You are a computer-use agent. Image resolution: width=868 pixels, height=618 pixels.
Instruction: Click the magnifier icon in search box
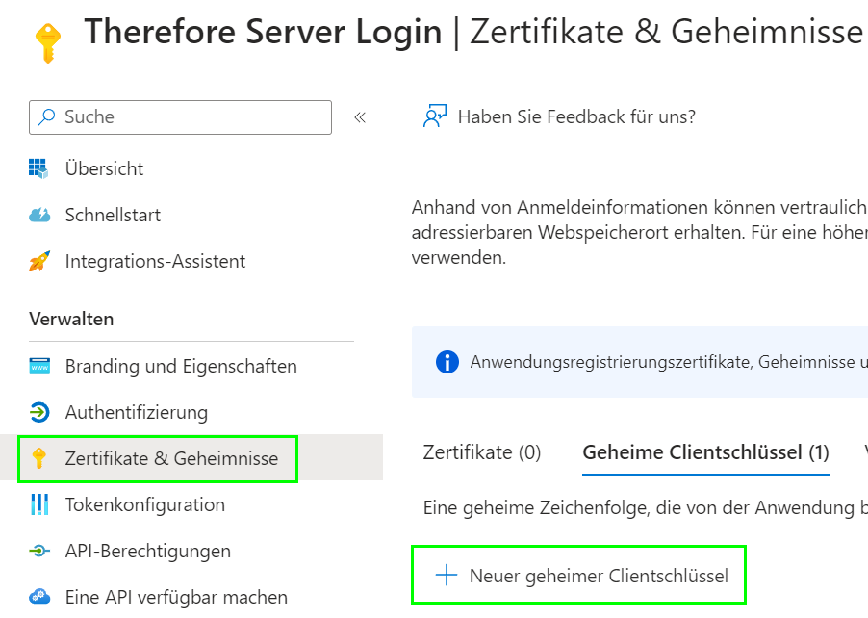pyautogui.click(x=46, y=116)
